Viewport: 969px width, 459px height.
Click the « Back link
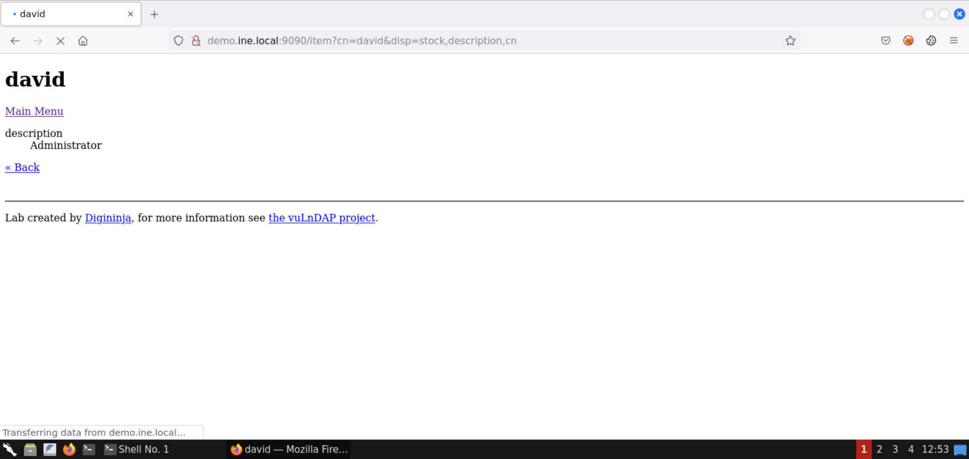pos(22,167)
